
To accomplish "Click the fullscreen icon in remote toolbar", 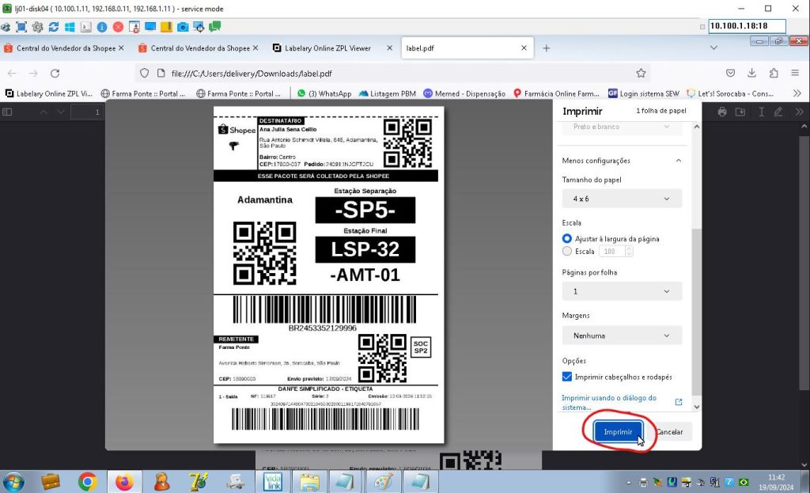I will pos(21,26).
